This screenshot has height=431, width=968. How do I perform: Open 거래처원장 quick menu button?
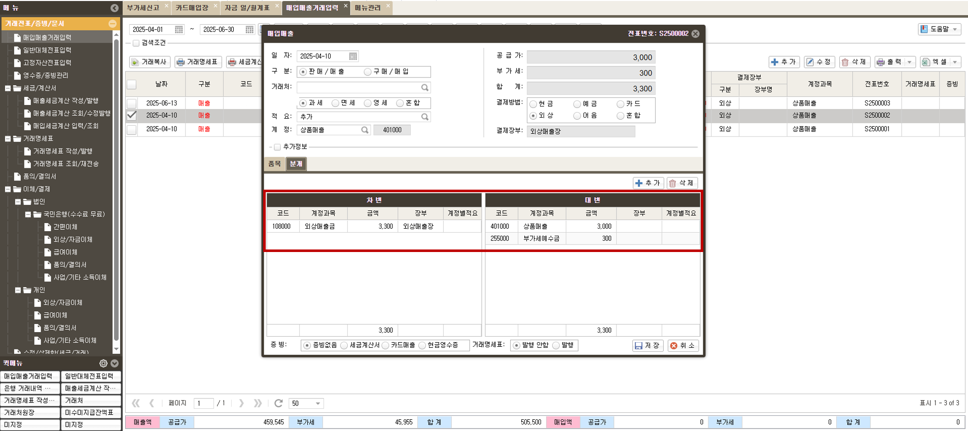tap(30, 413)
